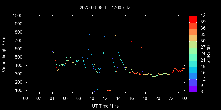Image resolution: width=221 pixels, height=110 pixels.
Task: Click the "SNR / dB" colorbar label
Action: [209, 54]
